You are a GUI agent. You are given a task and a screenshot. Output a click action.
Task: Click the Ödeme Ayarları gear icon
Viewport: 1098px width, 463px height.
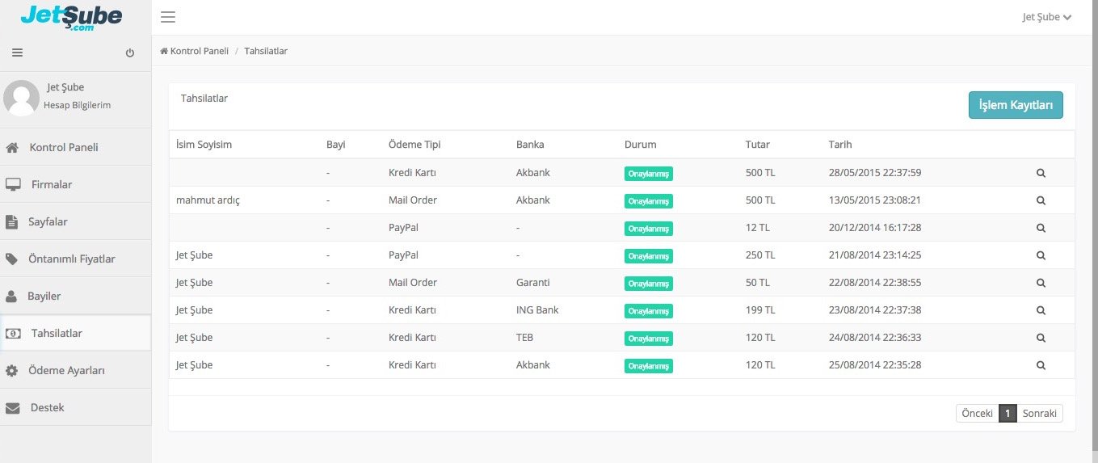(12, 371)
